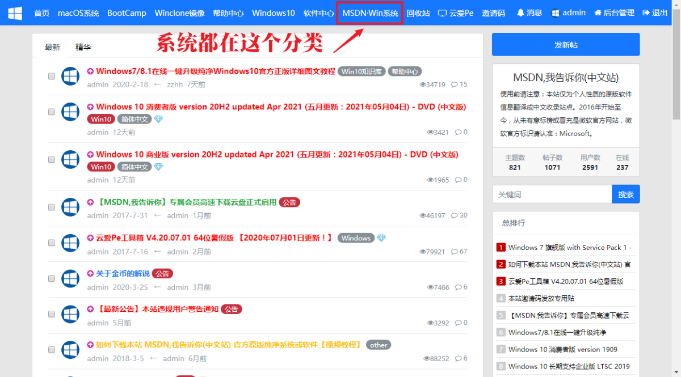This screenshot has height=377, width=681.
Task: Click comment count icon on 云爱Pe工具箱 post
Action: click(454, 252)
